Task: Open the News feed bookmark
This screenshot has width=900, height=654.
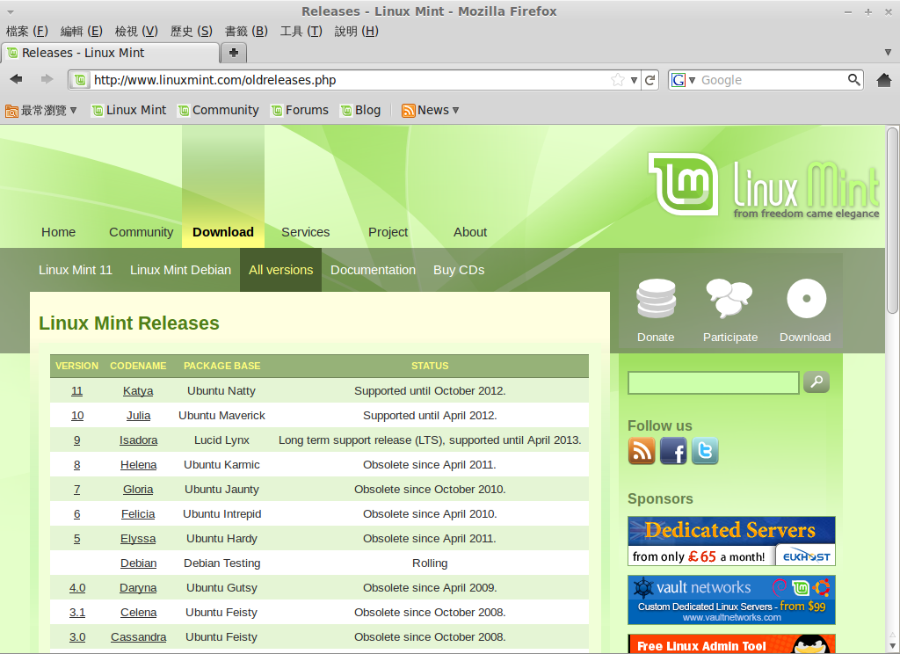Action: point(430,110)
